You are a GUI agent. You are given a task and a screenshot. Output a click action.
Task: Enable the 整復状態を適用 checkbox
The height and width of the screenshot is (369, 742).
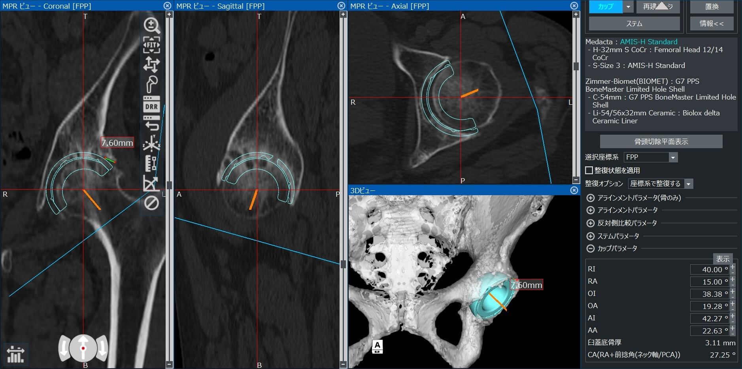pyautogui.click(x=589, y=170)
